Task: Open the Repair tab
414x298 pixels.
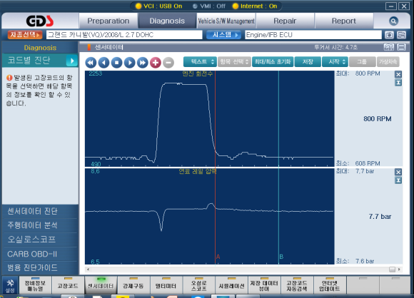Action: (x=285, y=21)
